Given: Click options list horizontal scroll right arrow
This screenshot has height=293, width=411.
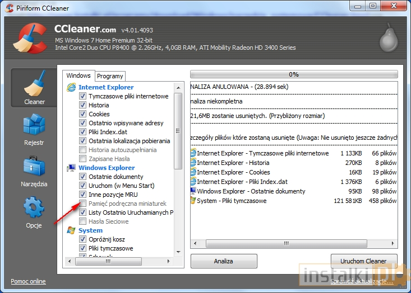Looking at the screenshot, I should click(168, 261).
